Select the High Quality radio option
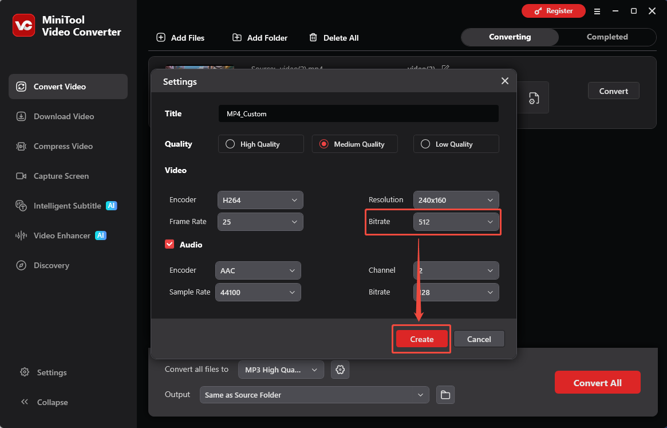Image resolution: width=667 pixels, height=428 pixels. pos(261,144)
